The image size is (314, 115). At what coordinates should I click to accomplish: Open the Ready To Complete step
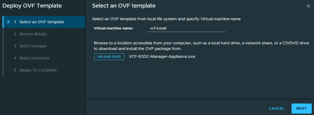[44, 70]
